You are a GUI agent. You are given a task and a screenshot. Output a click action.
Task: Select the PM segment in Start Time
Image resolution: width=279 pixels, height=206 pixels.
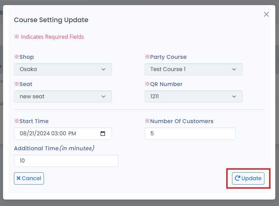(72, 134)
